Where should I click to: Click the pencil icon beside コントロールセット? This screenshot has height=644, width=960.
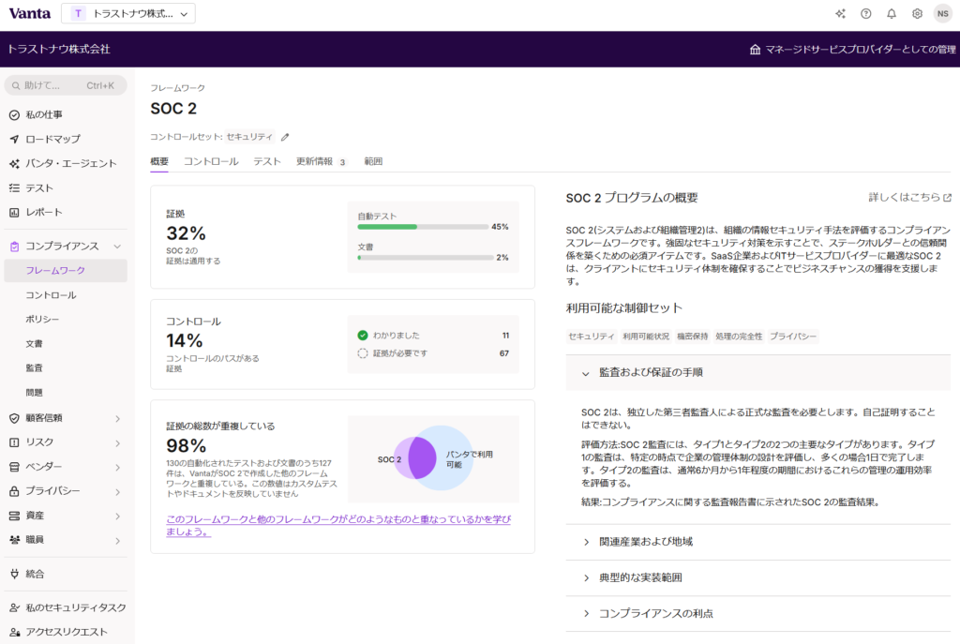285,137
